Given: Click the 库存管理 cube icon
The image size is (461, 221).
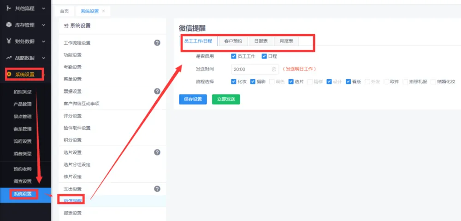Looking at the screenshot, I should (x=9, y=25).
